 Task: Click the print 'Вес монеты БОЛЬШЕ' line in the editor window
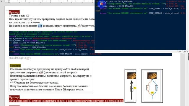[139, 9]
